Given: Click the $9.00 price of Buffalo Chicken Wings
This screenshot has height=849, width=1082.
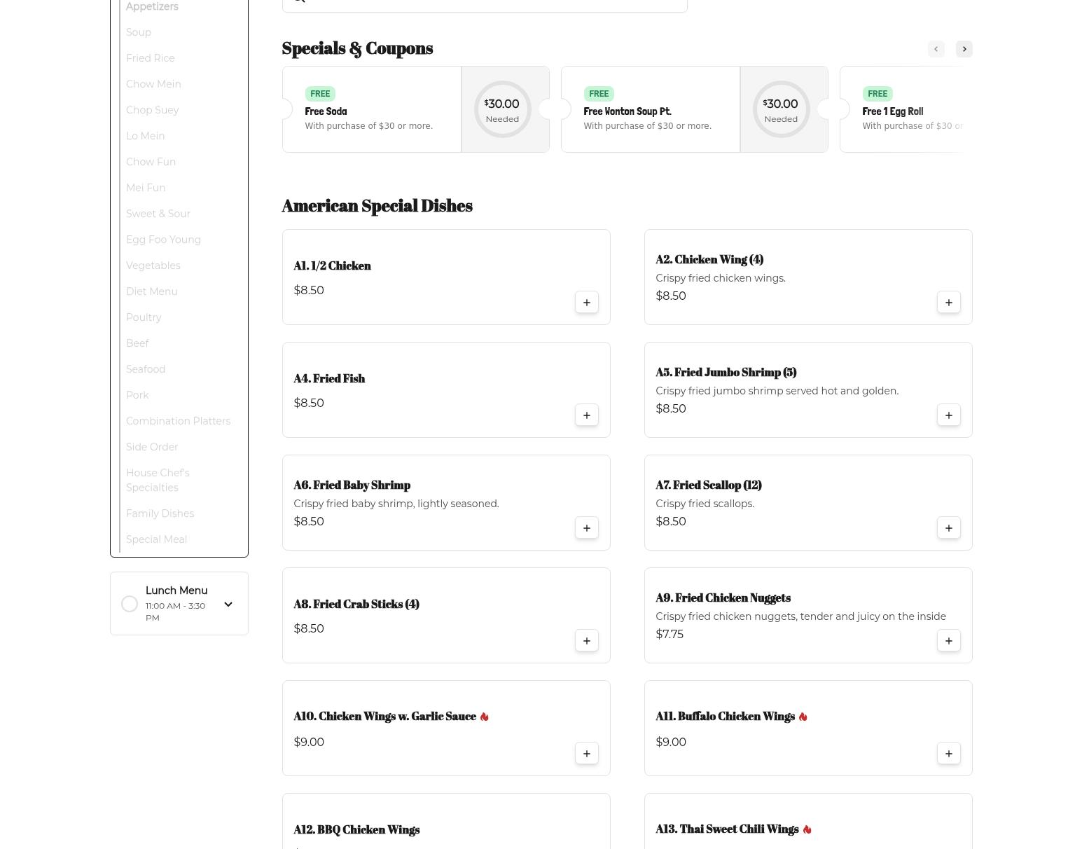Looking at the screenshot, I should [x=671, y=743].
